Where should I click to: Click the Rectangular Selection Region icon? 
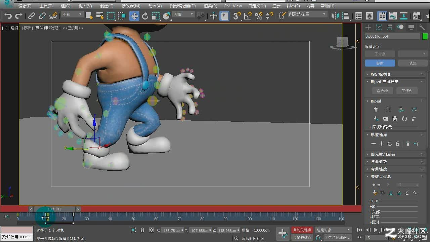[x=111, y=16]
